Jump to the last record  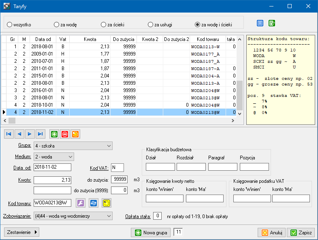(x=40, y=134)
